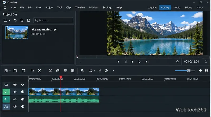Click the fit-zoom crosshair icon right of zoom slider
211x117 pixels.
coord(200,71)
